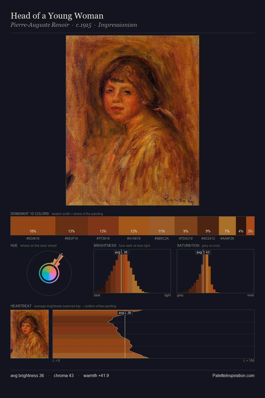Click the 'vivid' axis label
Viewport: 265px width, 398px height.
[x=250, y=295]
